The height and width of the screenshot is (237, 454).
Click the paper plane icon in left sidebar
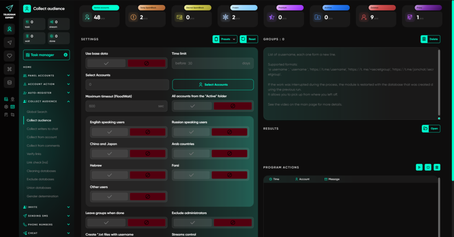(x=9, y=42)
